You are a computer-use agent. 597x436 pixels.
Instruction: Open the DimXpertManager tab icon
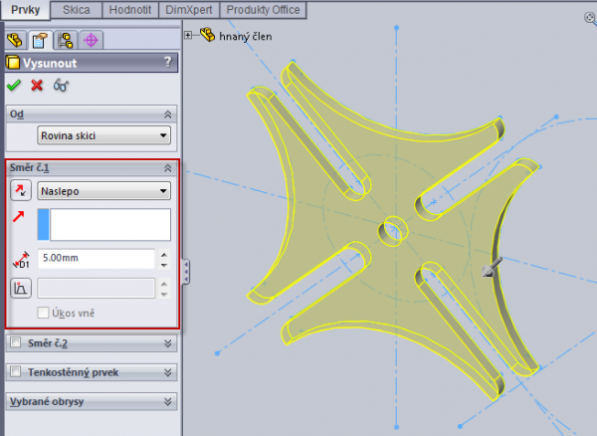point(92,41)
